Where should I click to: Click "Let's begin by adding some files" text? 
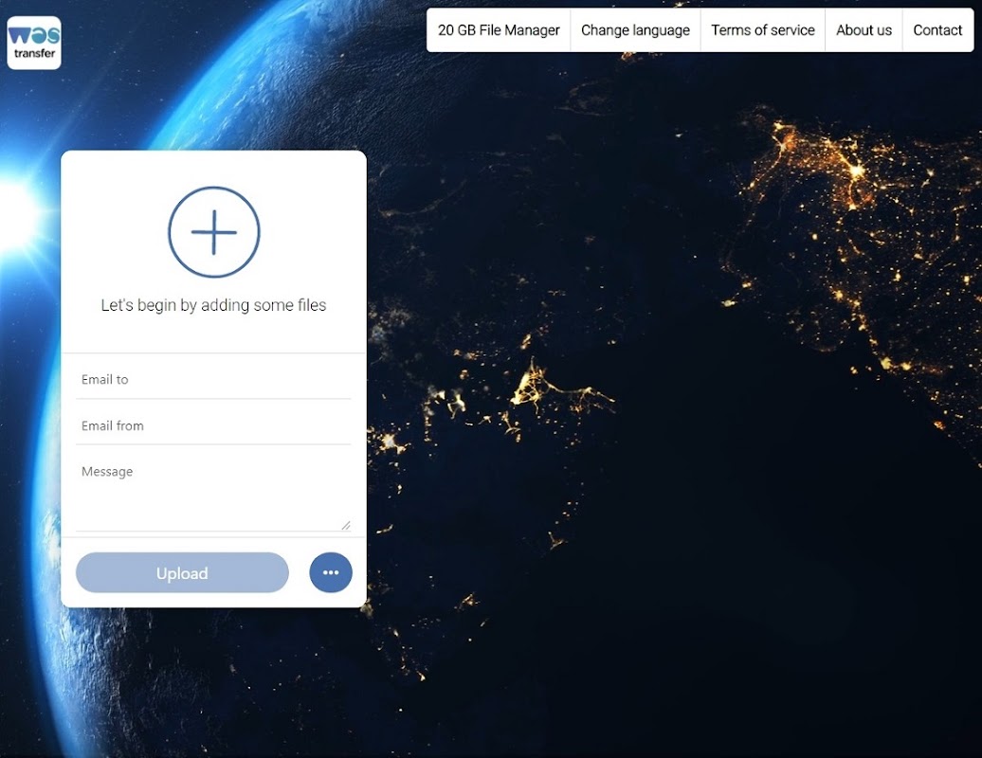pyautogui.click(x=213, y=305)
